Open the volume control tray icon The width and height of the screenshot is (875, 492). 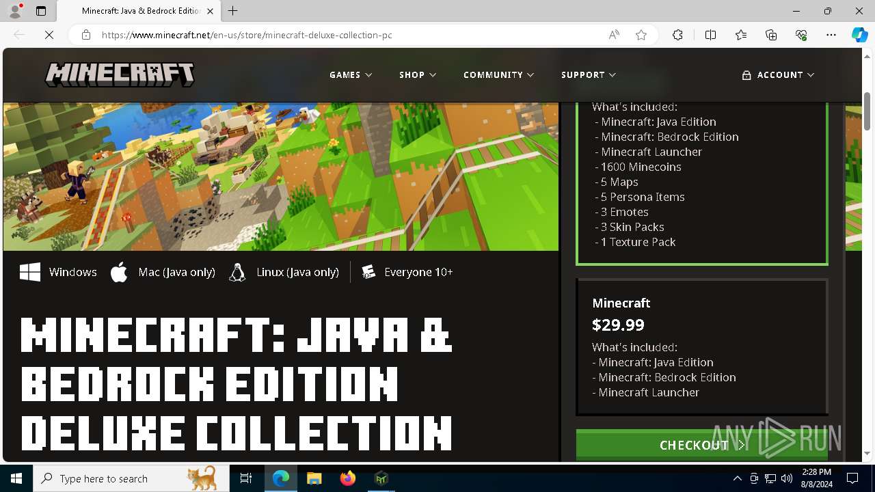click(786, 478)
